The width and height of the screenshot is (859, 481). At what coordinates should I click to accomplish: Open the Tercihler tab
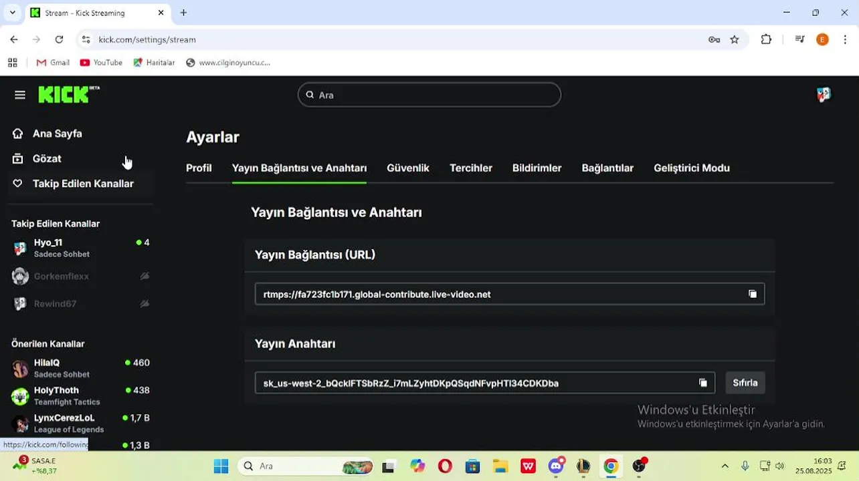pyautogui.click(x=471, y=168)
